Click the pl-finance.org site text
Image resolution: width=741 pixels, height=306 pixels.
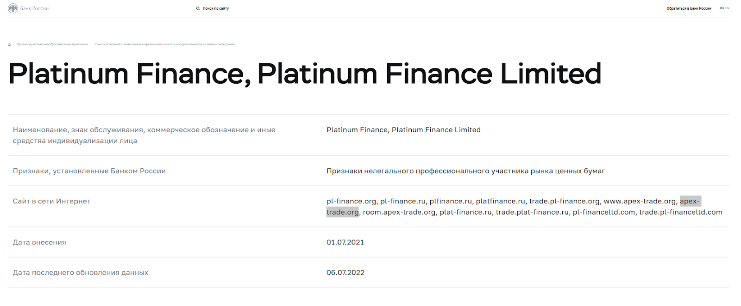pos(352,201)
